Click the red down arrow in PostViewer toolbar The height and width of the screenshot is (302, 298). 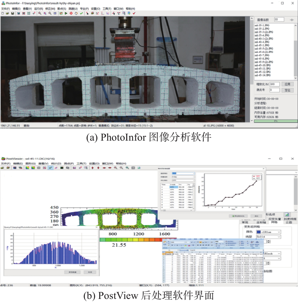[98, 168]
